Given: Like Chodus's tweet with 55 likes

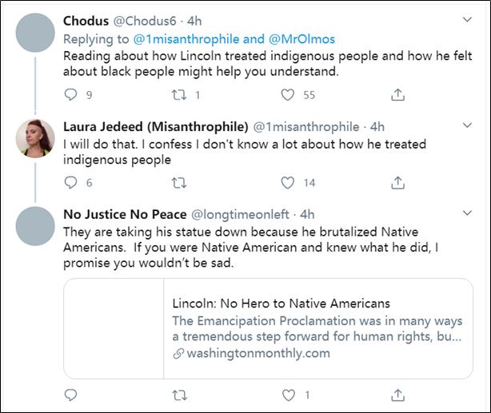Looking at the screenshot, I should click(x=289, y=95).
